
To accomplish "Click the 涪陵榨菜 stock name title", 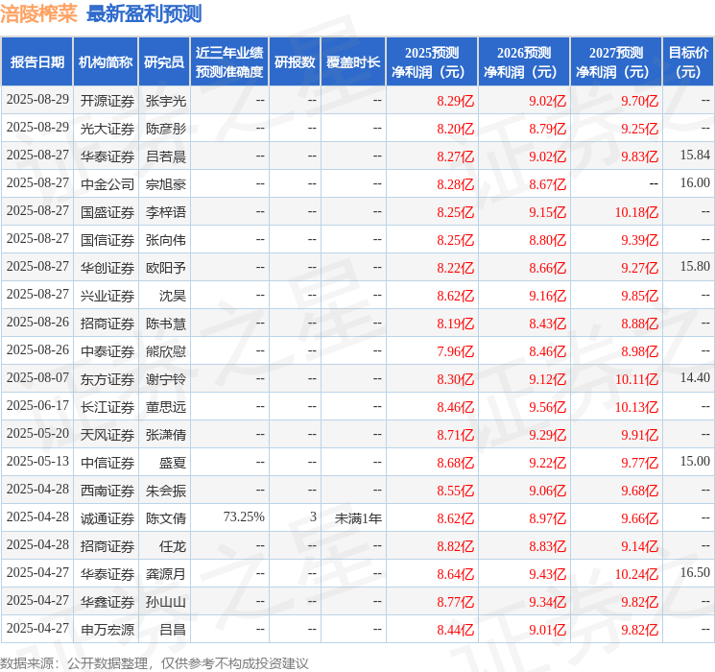I will [39, 13].
